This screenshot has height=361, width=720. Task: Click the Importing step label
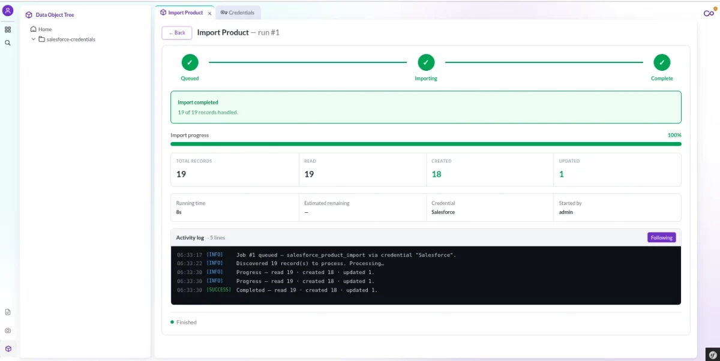[426, 79]
